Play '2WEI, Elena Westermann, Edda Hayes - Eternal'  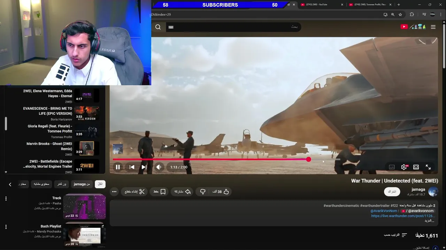[x=52, y=96]
